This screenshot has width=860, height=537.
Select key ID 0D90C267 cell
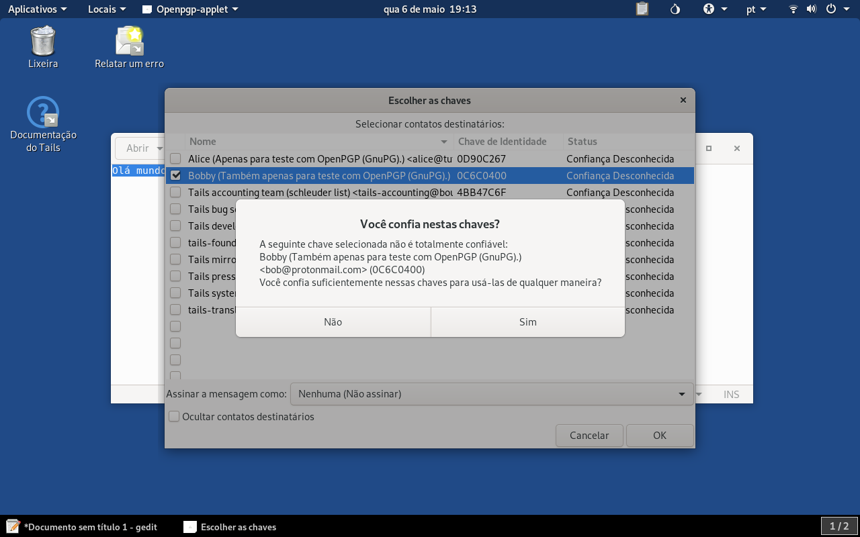coord(481,159)
